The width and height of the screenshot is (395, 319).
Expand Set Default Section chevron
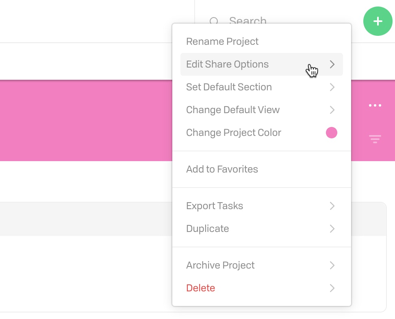point(332,87)
